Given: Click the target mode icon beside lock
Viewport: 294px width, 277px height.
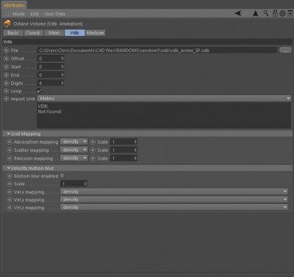Looking at the screenshot, I should (283, 13).
